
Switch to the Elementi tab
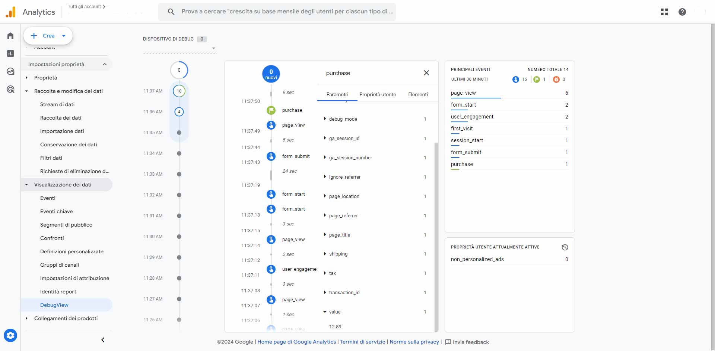pos(418,94)
